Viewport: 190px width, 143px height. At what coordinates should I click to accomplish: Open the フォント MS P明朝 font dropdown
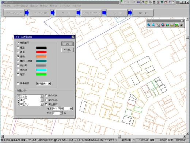pos(71,109)
